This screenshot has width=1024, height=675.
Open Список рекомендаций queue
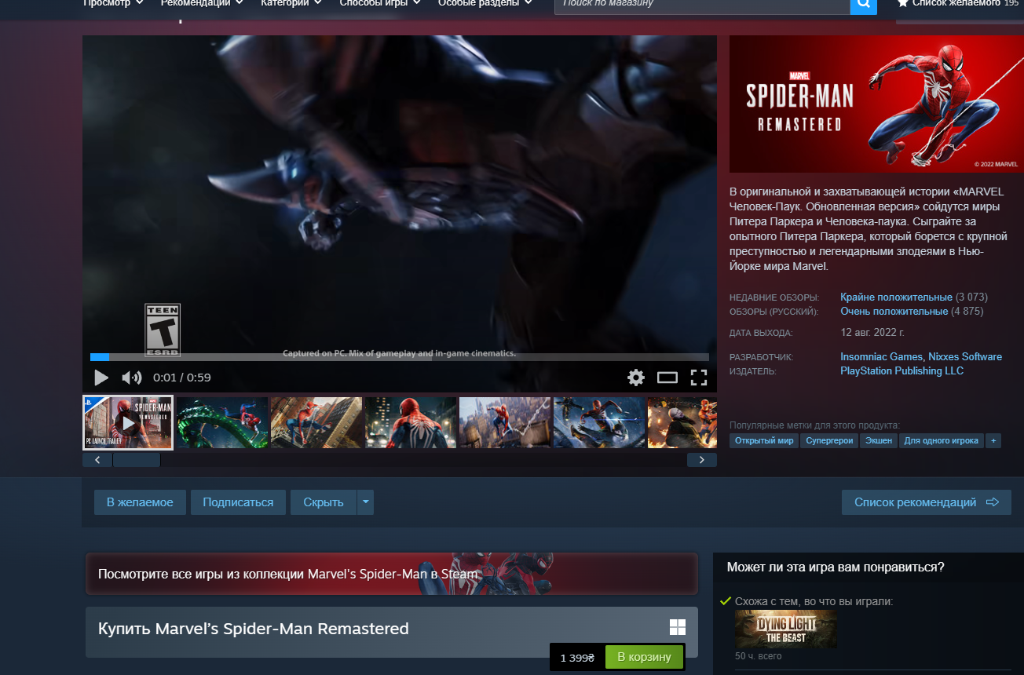927,502
